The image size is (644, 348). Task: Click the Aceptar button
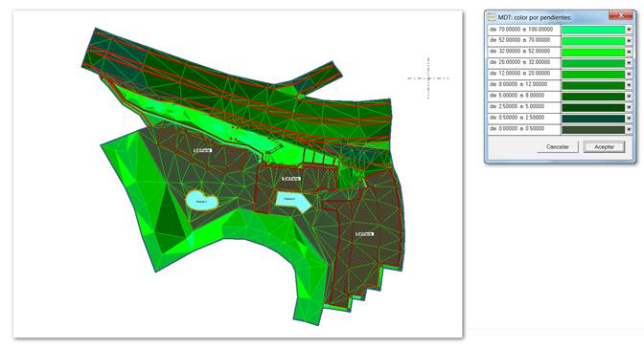pyautogui.click(x=604, y=146)
